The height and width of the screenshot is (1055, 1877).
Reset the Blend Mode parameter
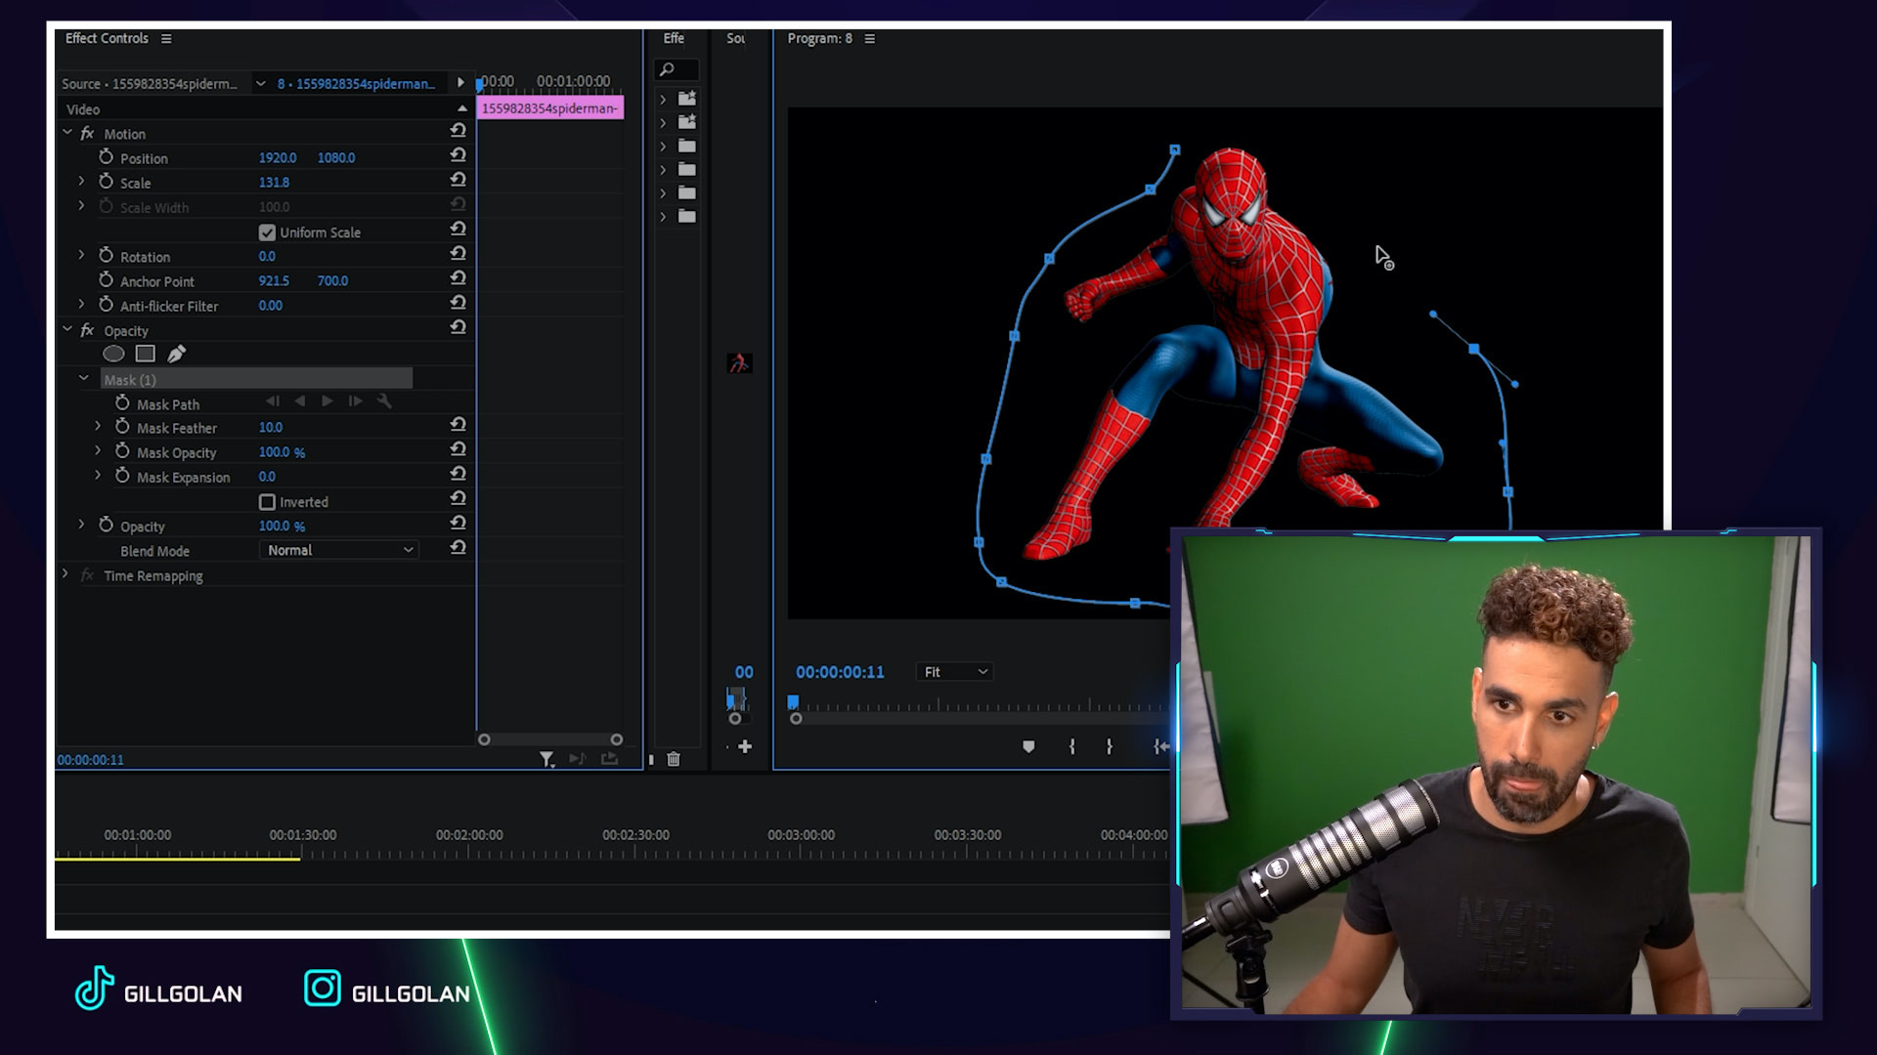pyautogui.click(x=458, y=548)
